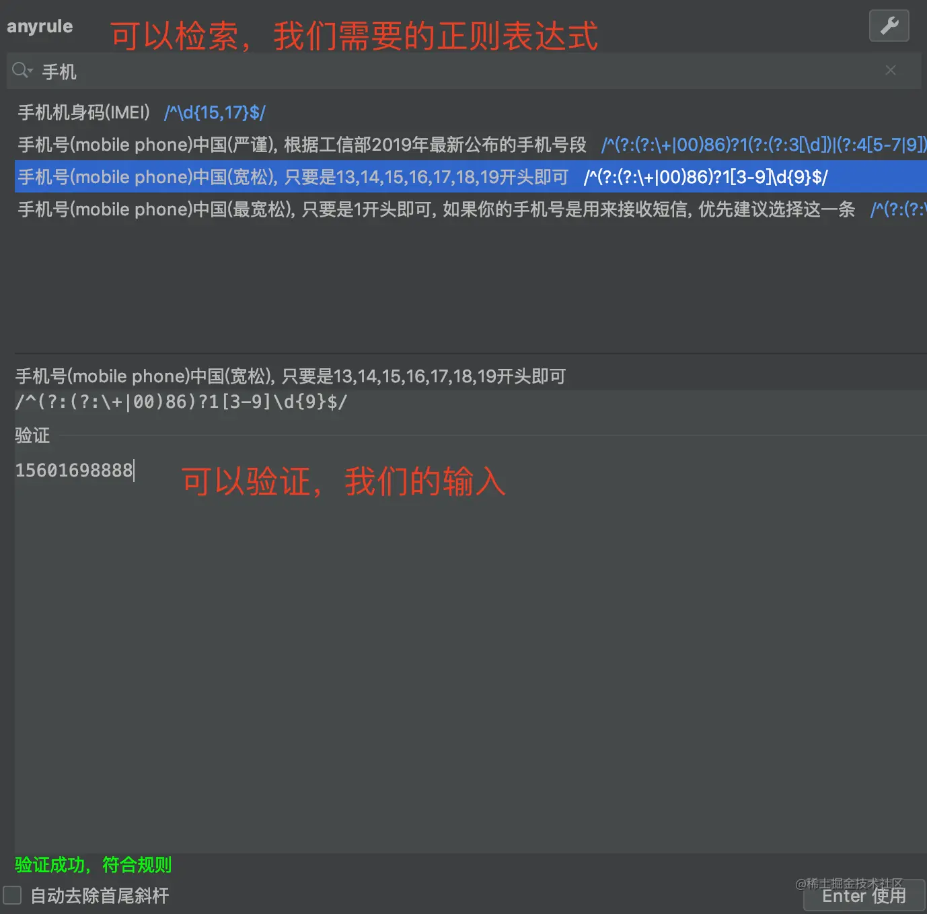Select the displayed regex in the detail pane
Viewport: 927px width, 914px height.
[180, 402]
